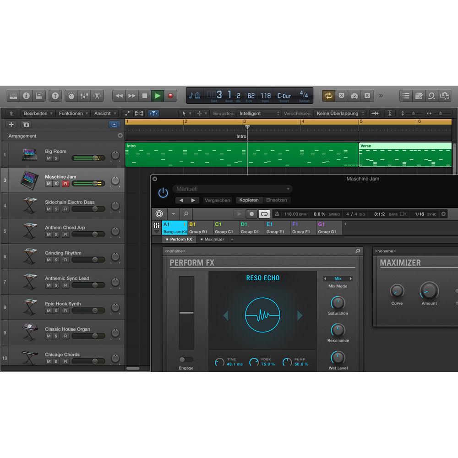Enable Cycle mode with the orange loop toggle
The image size is (458, 458).
click(x=329, y=96)
